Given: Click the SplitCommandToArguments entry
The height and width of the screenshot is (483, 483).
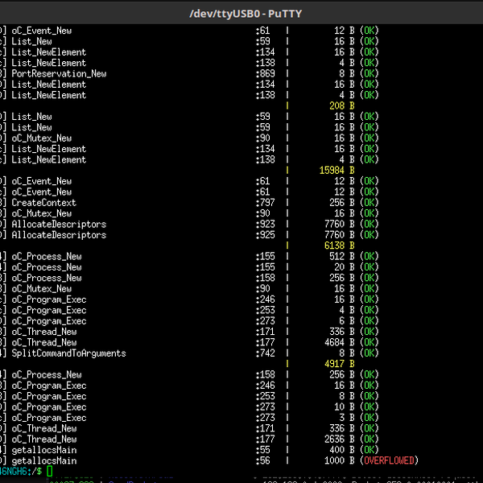Looking at the screenshot, I should 68,353.
